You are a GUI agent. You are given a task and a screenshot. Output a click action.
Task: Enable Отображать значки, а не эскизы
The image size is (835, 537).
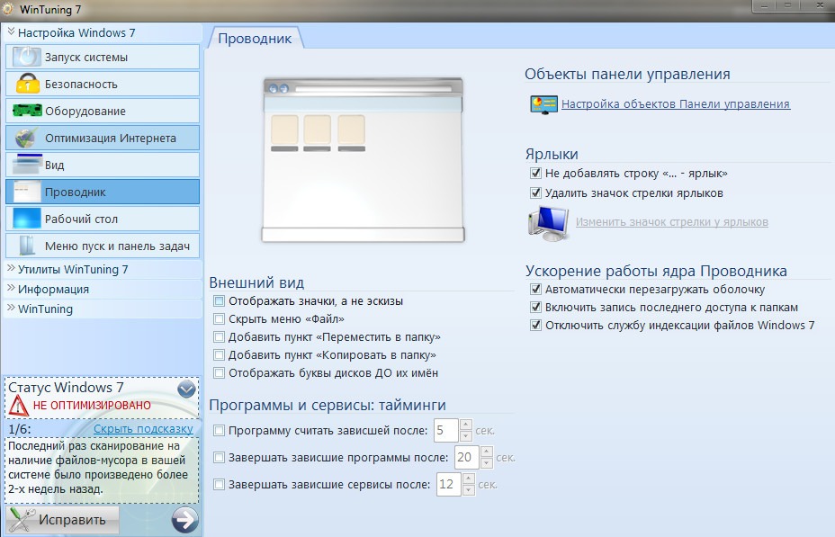[x=219, y=301]
